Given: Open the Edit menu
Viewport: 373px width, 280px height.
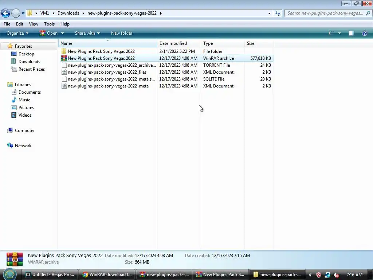Looking at the screenshot, I should (x=20, y=24).
